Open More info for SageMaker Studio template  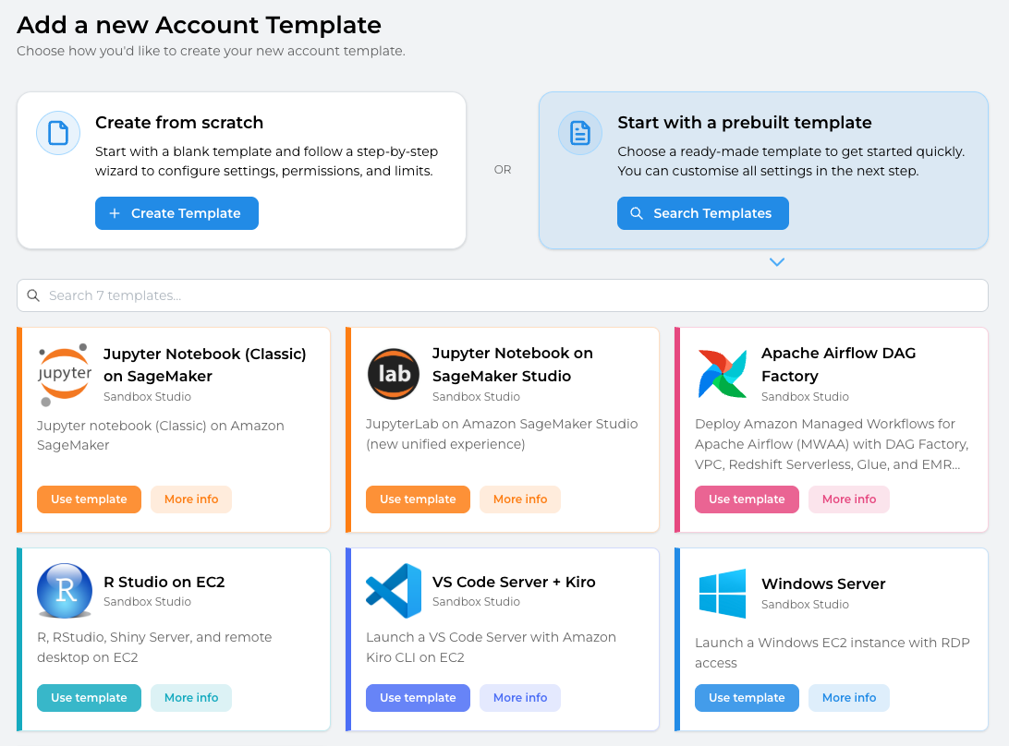click(519, 499)
